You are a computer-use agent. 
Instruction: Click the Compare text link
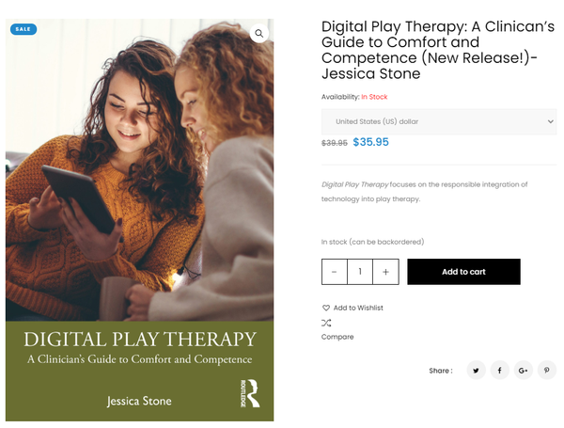coord(337,337)
